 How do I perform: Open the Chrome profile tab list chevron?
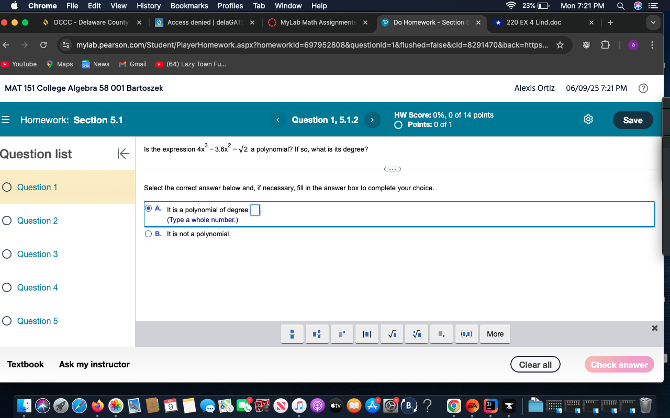click(653, 22)
